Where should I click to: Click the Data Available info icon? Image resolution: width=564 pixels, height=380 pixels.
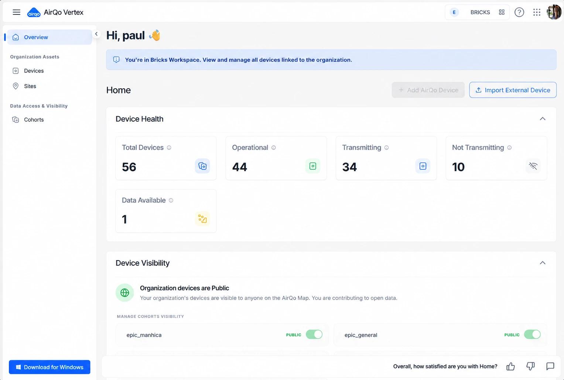[171, 200]
